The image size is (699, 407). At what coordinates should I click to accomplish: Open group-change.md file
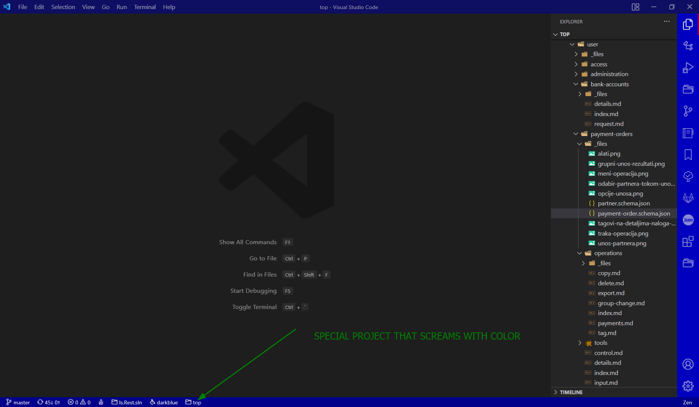point(614,303)
